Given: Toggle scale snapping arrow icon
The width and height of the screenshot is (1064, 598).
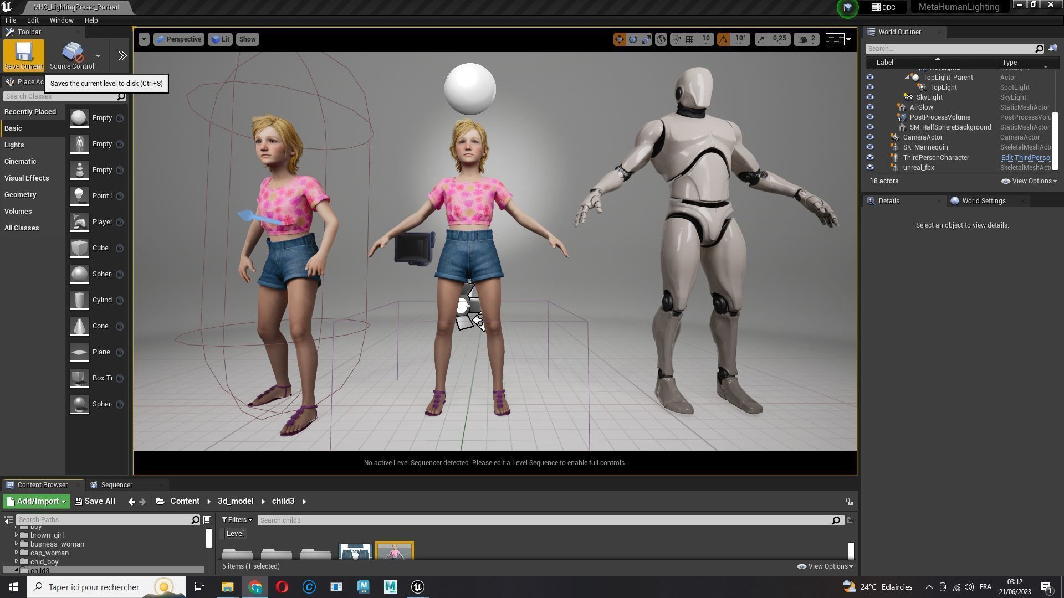Looking at the screenshot, I should point(761,39).
